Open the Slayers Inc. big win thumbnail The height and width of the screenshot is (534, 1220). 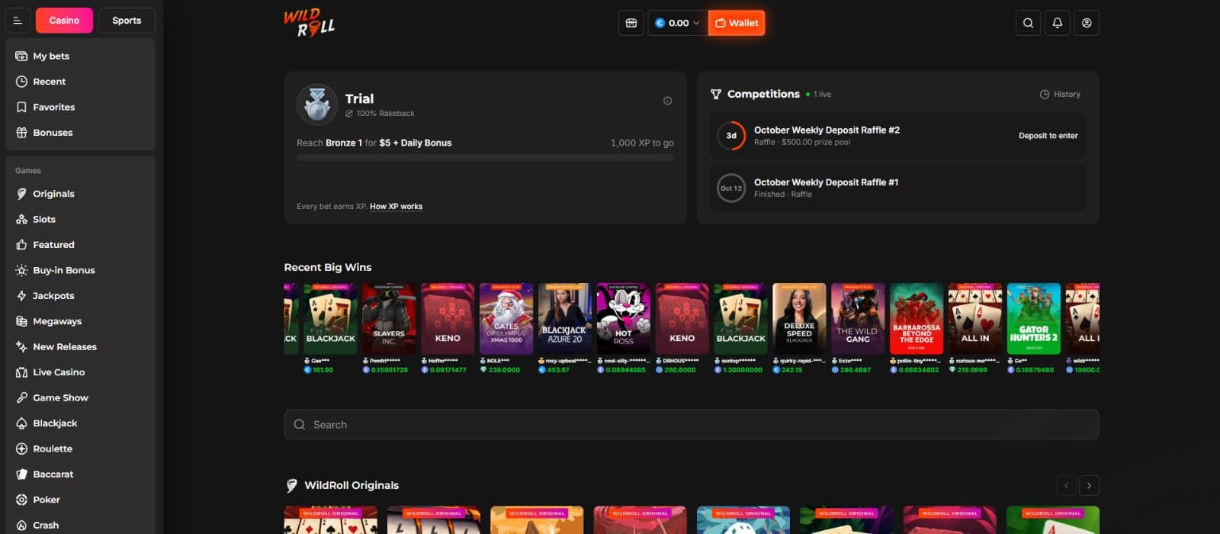[389, 319]
